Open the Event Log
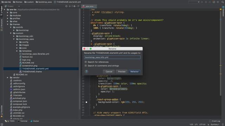Image resolution: width=225 pixels, height=126 pixels. coord(215,121)
